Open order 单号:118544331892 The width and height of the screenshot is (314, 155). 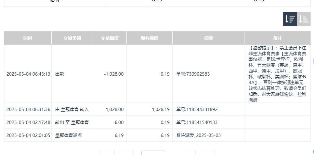pyautogui.click(x=197, y=109)
